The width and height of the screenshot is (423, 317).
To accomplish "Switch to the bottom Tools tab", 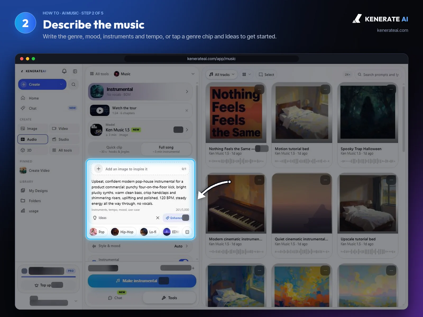I will [x=169, y=298].
